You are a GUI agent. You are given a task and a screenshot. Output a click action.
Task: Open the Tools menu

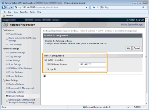coord(32,12)
